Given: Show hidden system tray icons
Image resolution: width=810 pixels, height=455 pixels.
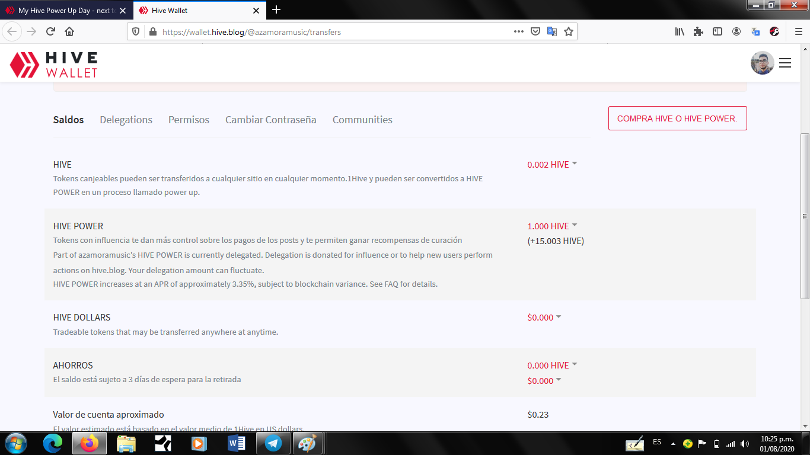Looking at the screenshot, I should pos(673,444).
